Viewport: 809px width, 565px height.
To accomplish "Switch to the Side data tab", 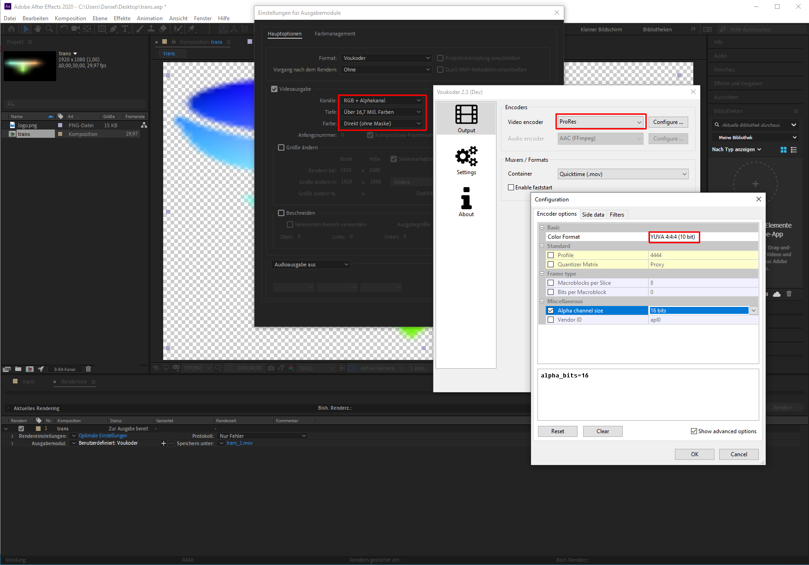I will (x=593, y=215).
